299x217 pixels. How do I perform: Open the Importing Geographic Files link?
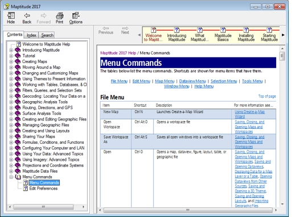click(252, 203)
